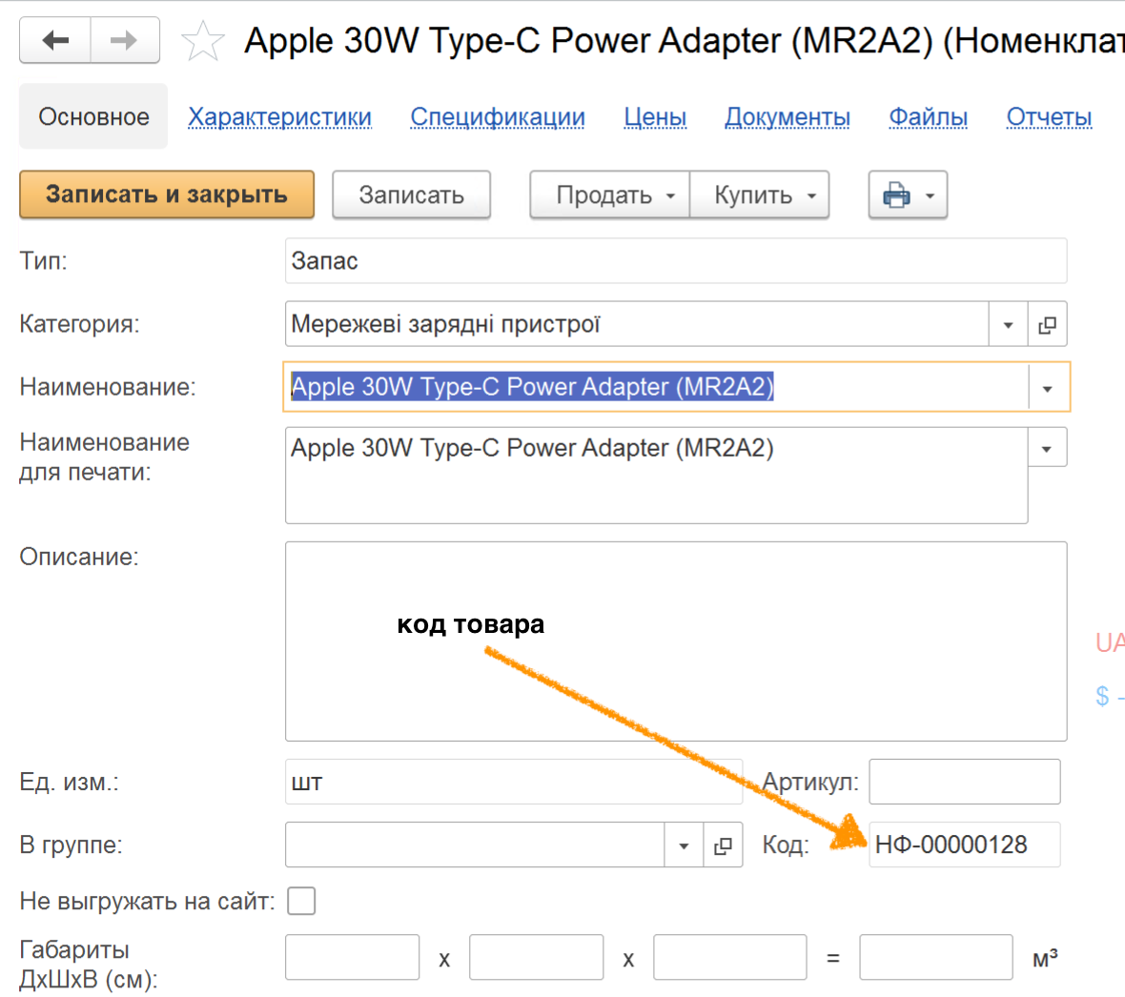The width and height of the screenshot is (1125, 997).
Task: Open the Купить dropdown button
Action: tap(759, 194)
